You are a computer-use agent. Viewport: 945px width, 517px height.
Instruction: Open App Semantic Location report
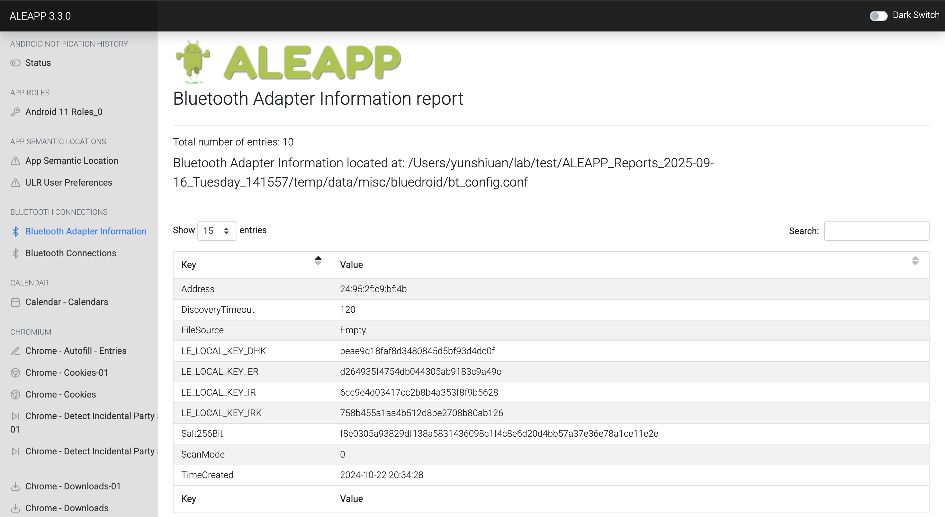pyautogui.click(x=72, y=161)
